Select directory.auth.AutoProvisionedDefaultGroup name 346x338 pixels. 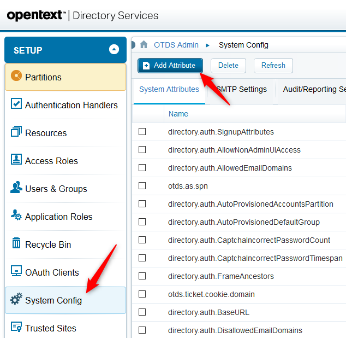[x=244, y=222]
